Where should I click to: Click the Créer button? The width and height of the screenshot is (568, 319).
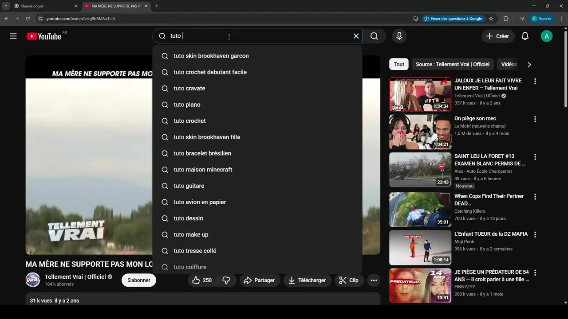click(x=498, y=36)
